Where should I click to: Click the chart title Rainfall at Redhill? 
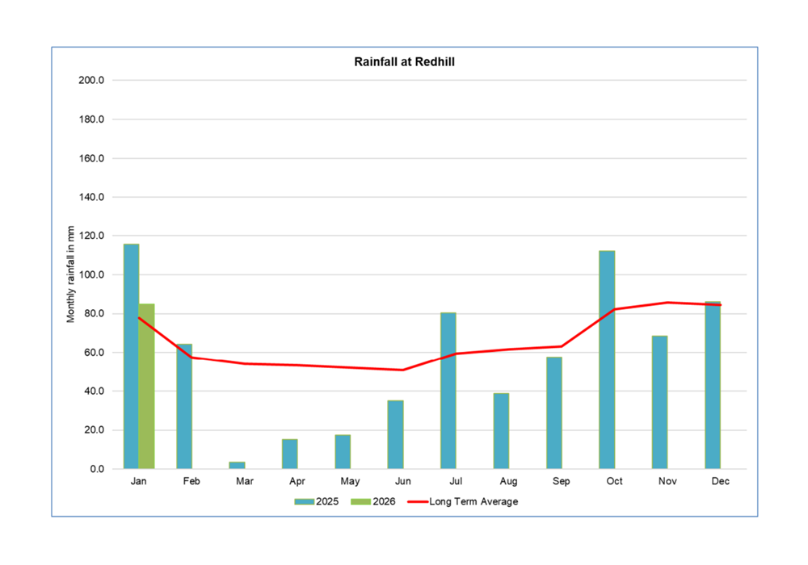click(x=404, y=61)
